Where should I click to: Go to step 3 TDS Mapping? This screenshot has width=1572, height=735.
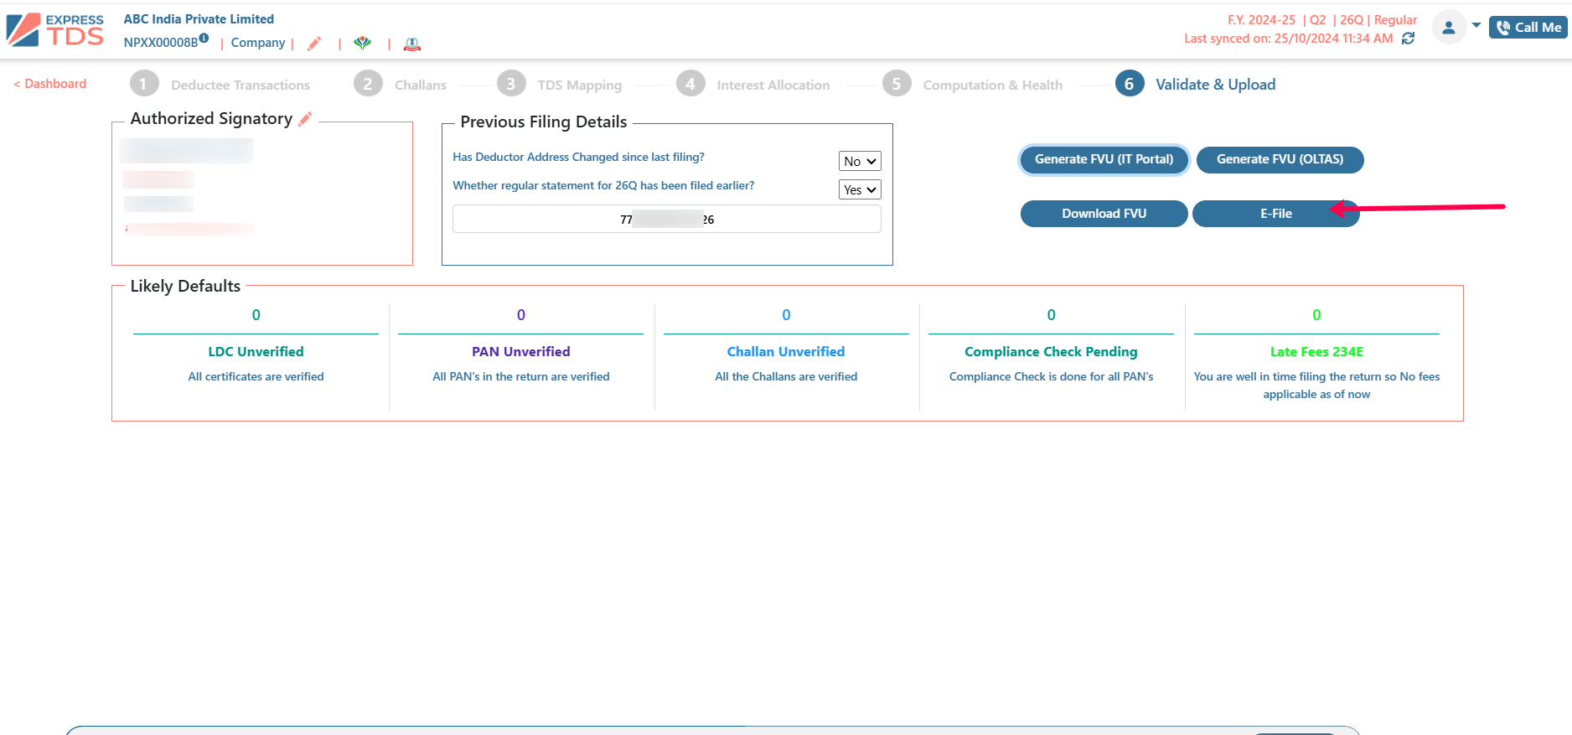point(559,85)
